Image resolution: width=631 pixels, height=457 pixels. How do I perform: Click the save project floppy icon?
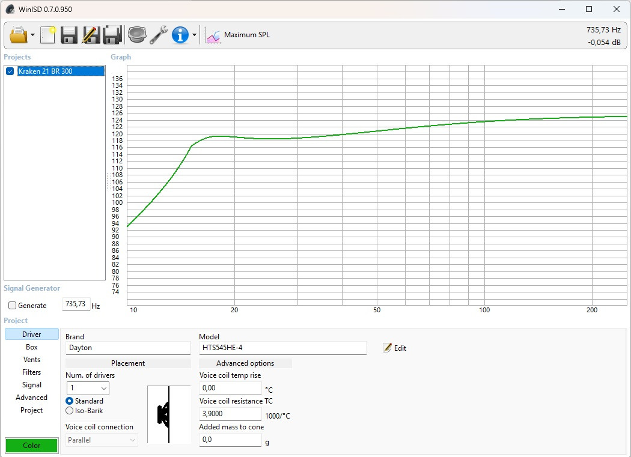click(69, 35)
